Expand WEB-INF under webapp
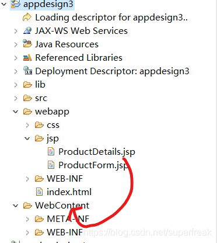Image resolution: width=217 pixels, height=243 pixels. point(27,179)
